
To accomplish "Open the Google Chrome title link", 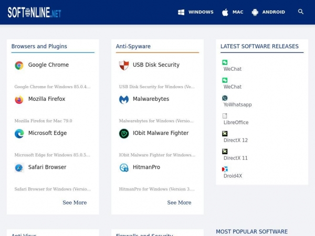I will (48, 65).
